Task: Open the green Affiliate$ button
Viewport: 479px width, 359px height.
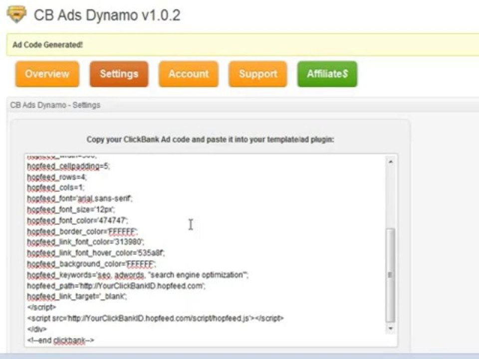Action: (x=327, y=74)
